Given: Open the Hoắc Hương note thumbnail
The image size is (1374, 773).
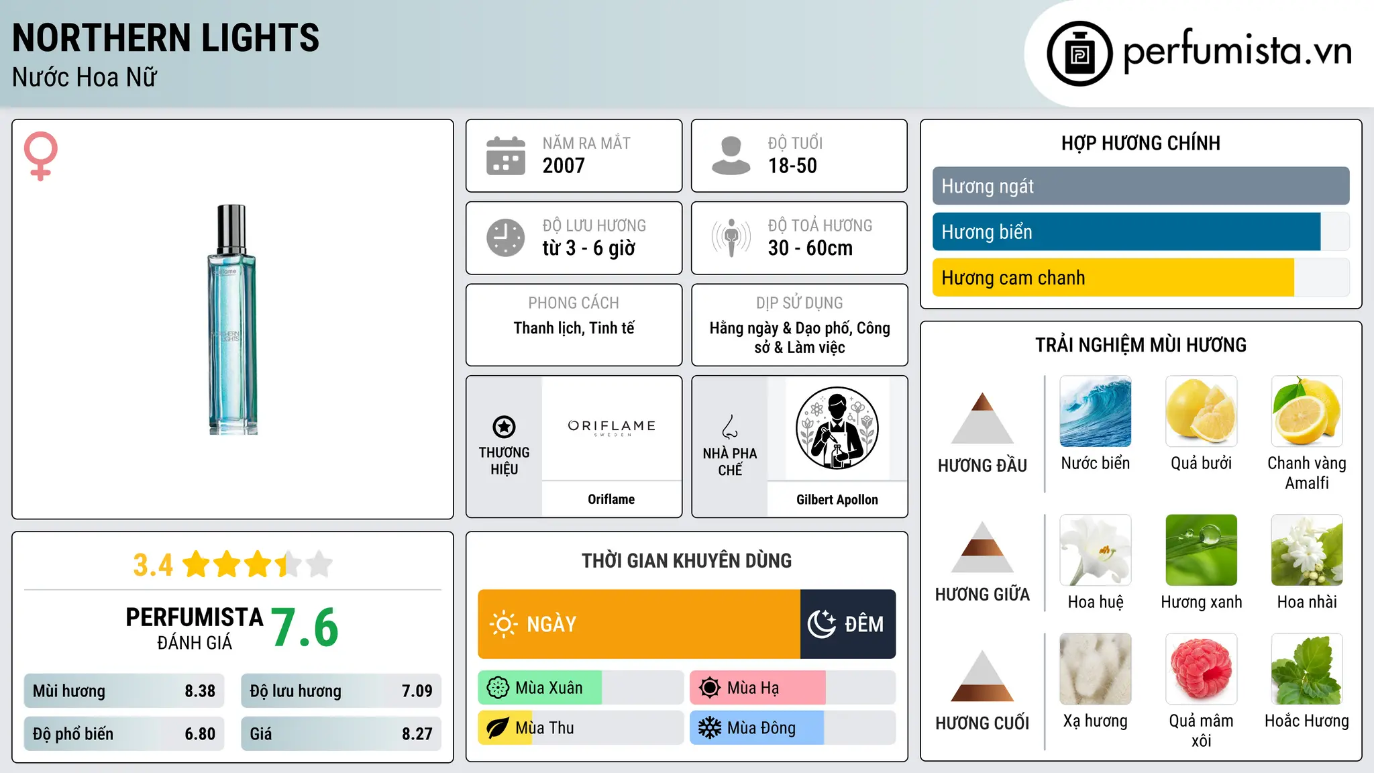Looking at the screenshot, I should [x=1307, y=669].
